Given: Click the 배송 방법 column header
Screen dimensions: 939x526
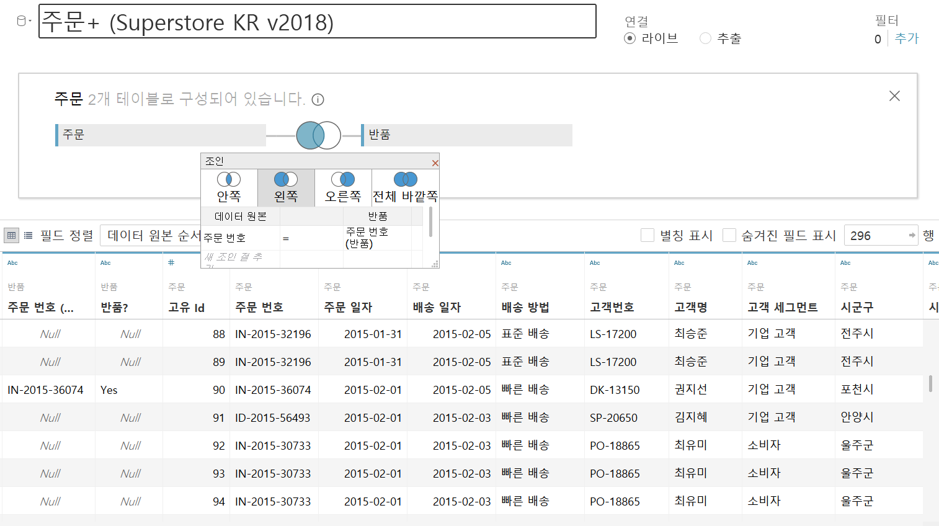Looking at the screenshot, I should point(525,307).
